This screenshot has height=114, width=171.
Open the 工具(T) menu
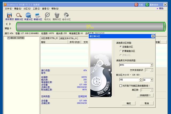[x=36, y=9]
